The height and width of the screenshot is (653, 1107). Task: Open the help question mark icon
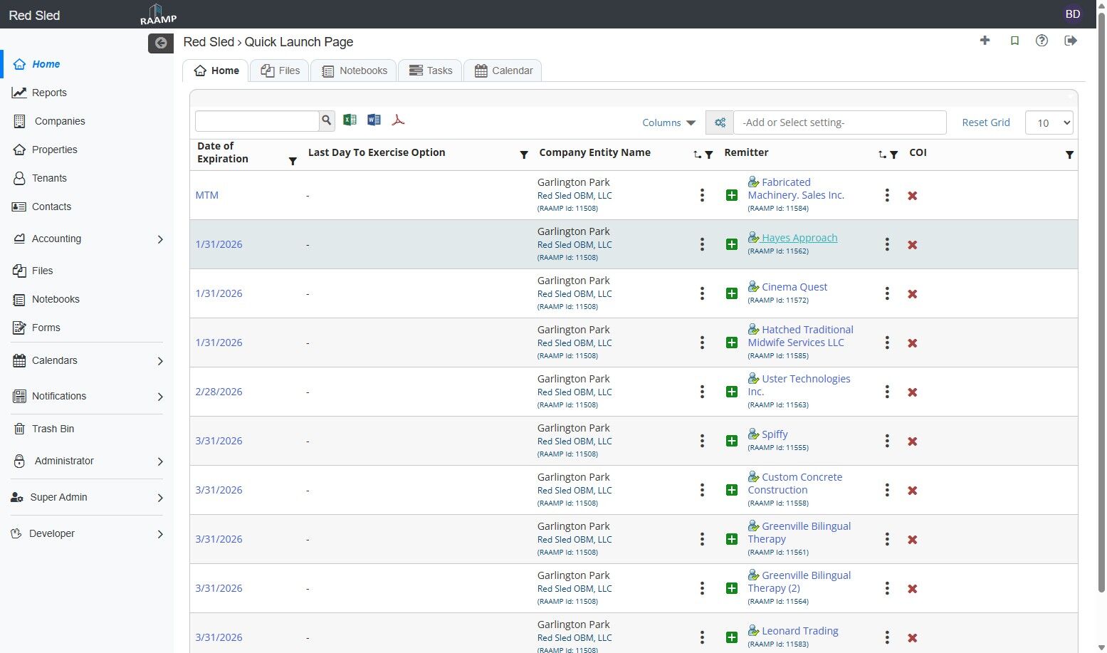1042,41
